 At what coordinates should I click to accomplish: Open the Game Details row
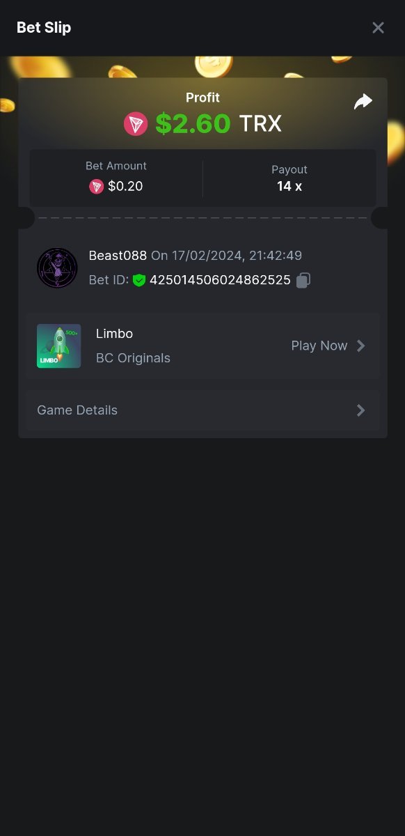point(202,410)
